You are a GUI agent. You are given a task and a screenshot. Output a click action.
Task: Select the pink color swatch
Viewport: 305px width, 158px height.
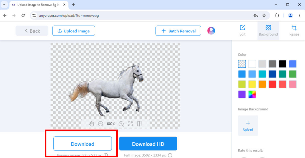pyautogui.click(x=293, y=84)
